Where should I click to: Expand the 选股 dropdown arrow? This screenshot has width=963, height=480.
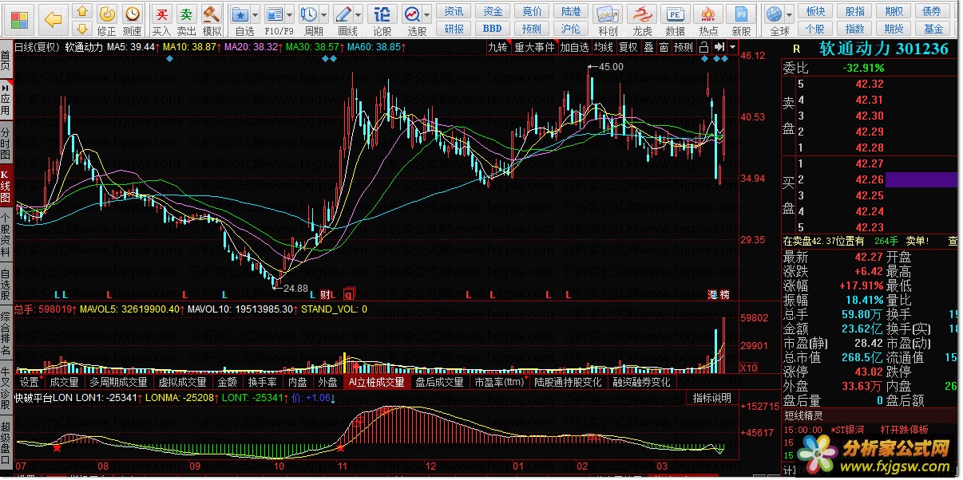[x=428, y=15]
